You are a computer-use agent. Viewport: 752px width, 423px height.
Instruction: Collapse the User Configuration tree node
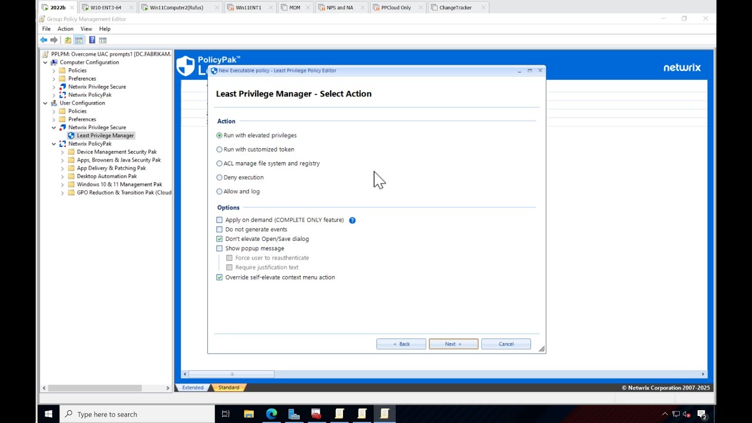click(x=45, y=103)
